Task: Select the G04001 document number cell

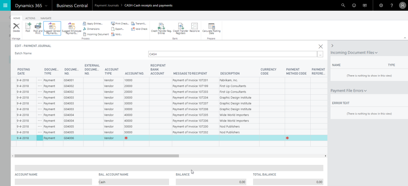Action: pyautogui.click(x=73, y=80)
